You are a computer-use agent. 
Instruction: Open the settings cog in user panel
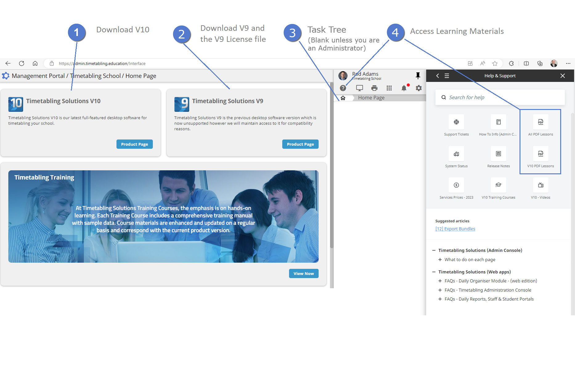point(419,88)
